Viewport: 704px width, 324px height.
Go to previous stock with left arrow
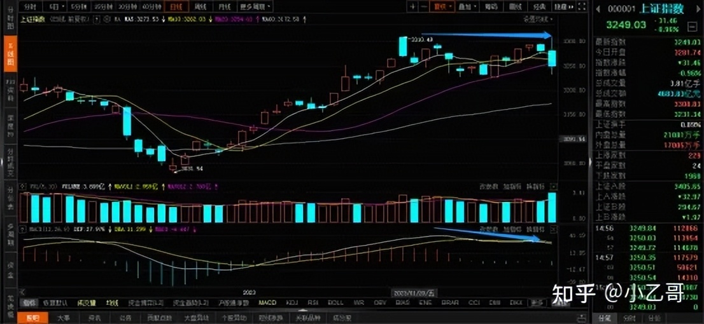(x=598, y=8)
